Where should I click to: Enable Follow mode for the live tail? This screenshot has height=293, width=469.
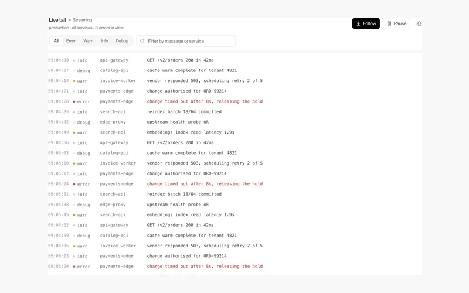coord(366,23)
